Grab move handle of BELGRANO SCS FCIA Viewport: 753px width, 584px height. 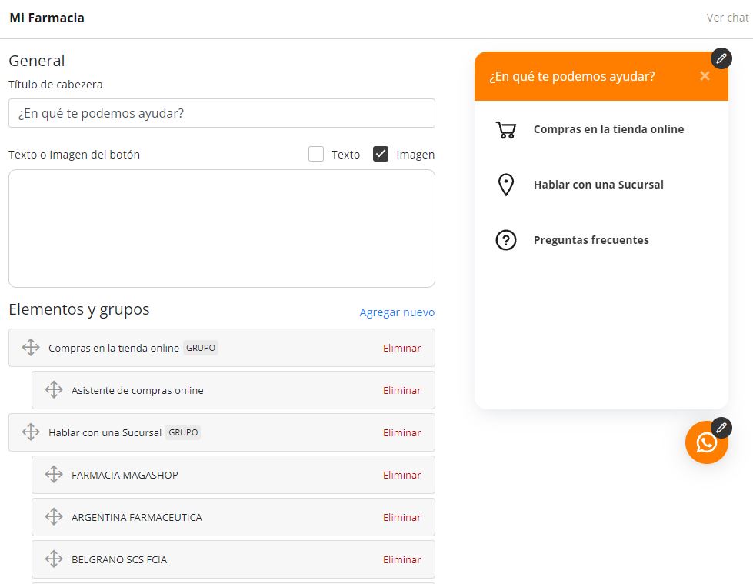(x=54, y=559)
